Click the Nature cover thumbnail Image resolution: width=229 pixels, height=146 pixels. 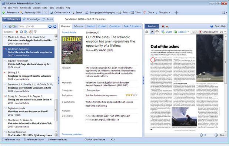[x=72, y=50]
